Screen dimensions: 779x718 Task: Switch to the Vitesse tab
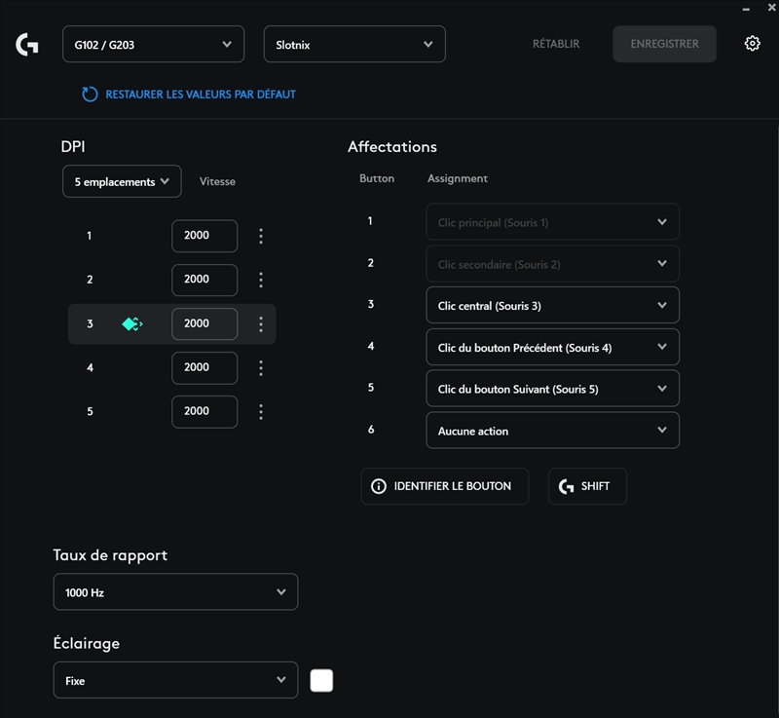click(217, 181)
